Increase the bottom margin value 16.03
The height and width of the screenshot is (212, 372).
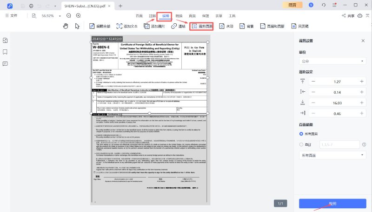362,103
